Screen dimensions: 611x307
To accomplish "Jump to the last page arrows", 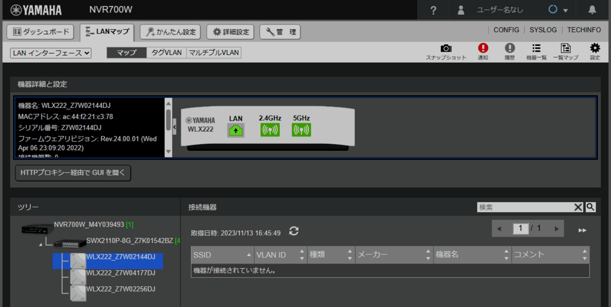I will click(x=582, y=230).
